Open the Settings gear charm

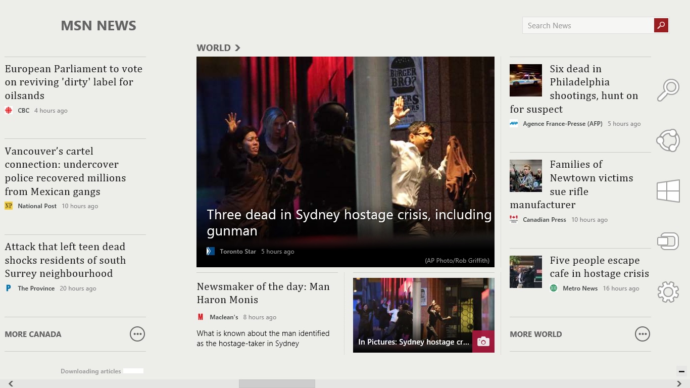(x=668, y=292)
